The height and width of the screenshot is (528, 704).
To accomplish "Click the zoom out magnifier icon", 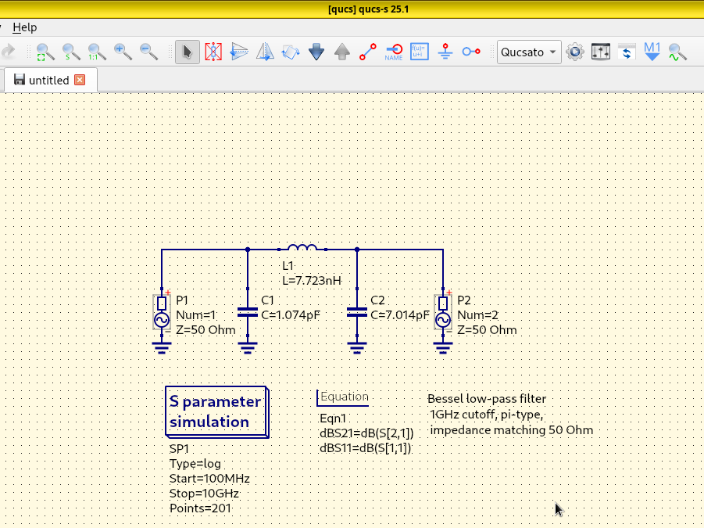I will pyautogui.click(x=148, y=52).
